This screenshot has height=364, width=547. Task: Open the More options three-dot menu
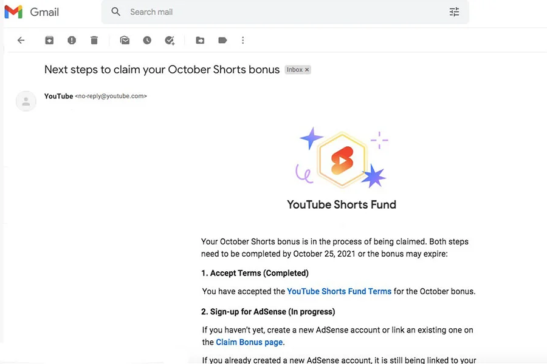pyautogui.click(x=243, y=41)
